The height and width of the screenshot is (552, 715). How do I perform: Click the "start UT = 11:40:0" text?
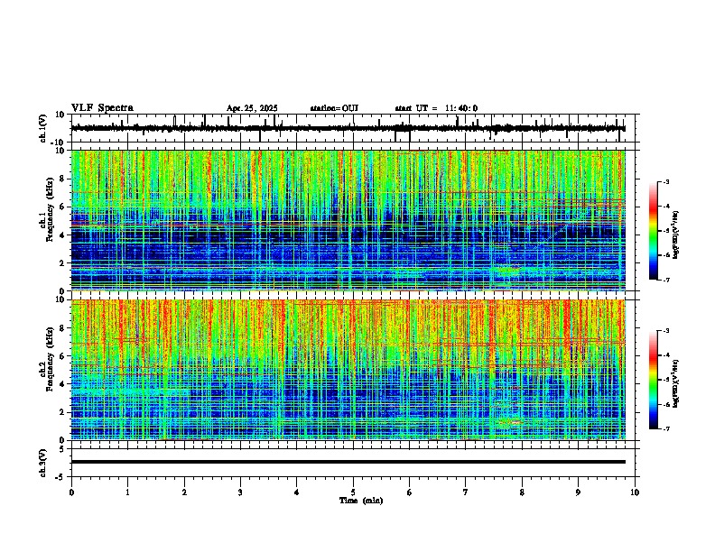436,108
